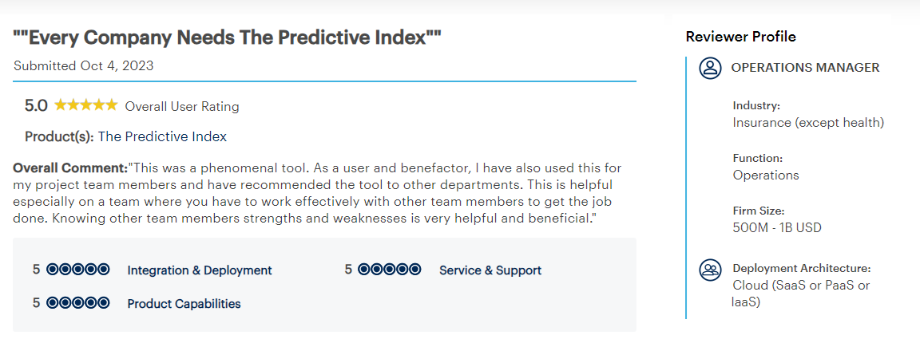Click the Integration & Deployment label

coord(200,270)
